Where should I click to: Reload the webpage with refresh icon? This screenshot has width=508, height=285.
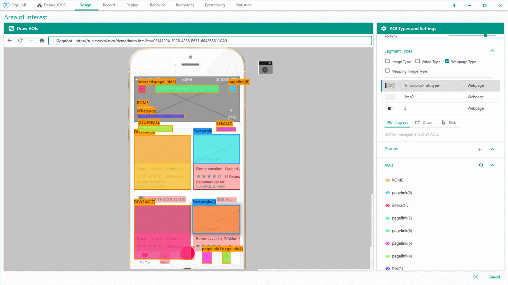(x=20, y=41)
